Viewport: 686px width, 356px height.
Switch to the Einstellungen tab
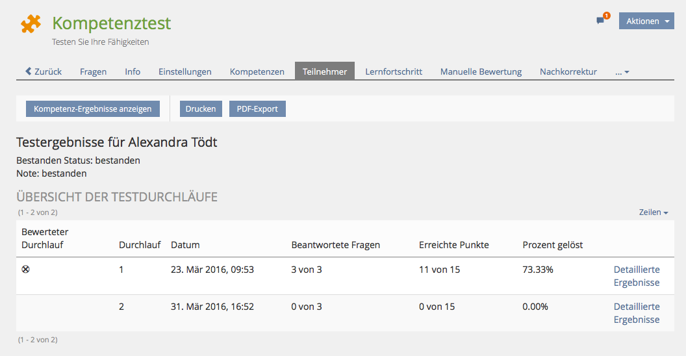[x=184, y=71]
